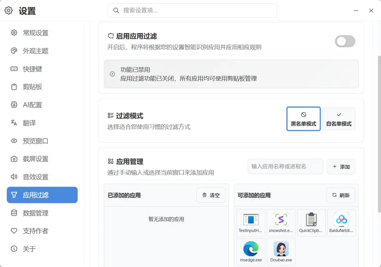Open AI配置 in the sidebar
Image resolution: width=381 pixels, height=267 pixels.
coord(42,105)
